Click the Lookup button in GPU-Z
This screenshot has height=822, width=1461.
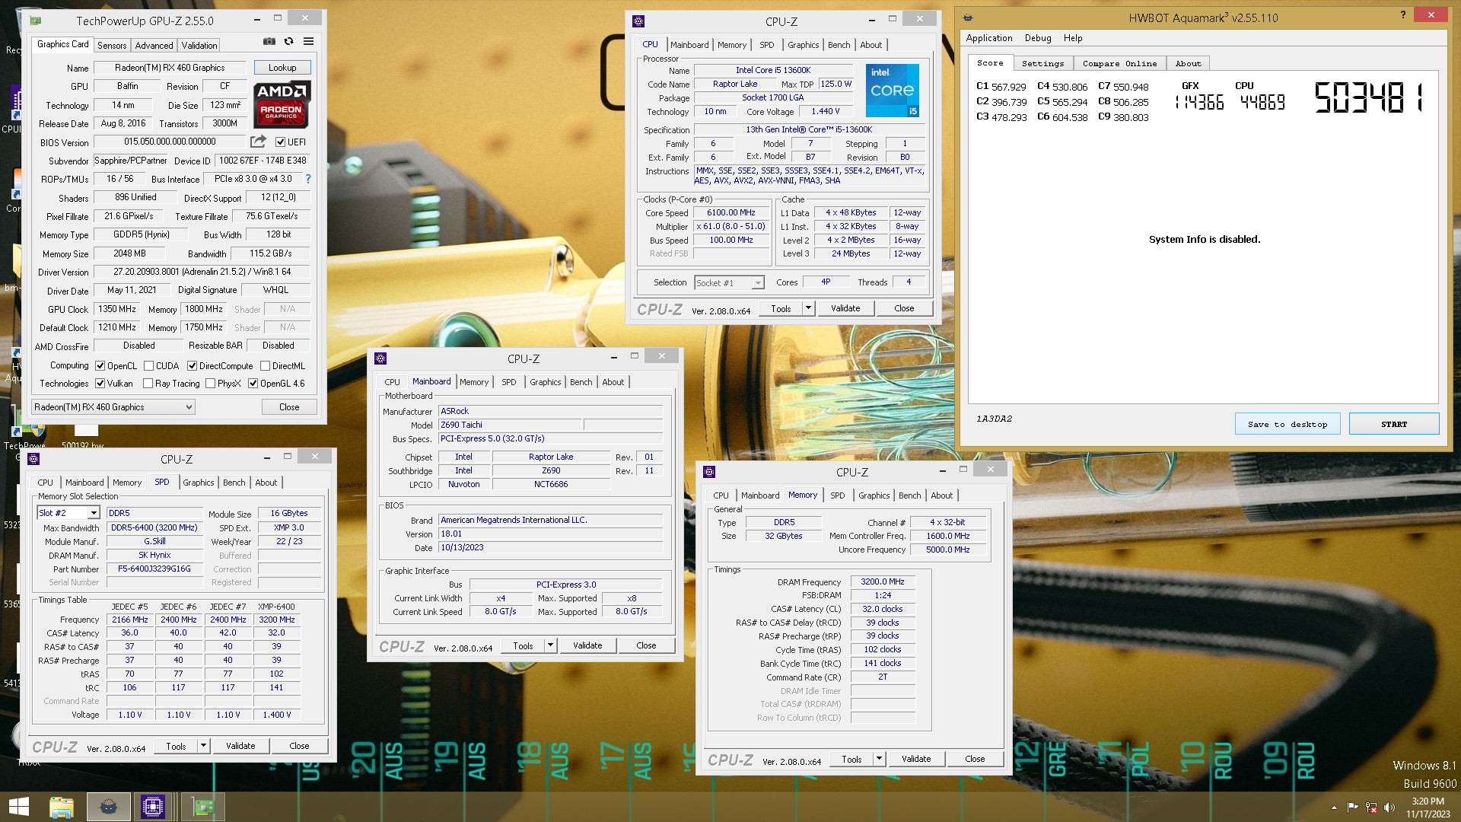click(x=282, y=68)
